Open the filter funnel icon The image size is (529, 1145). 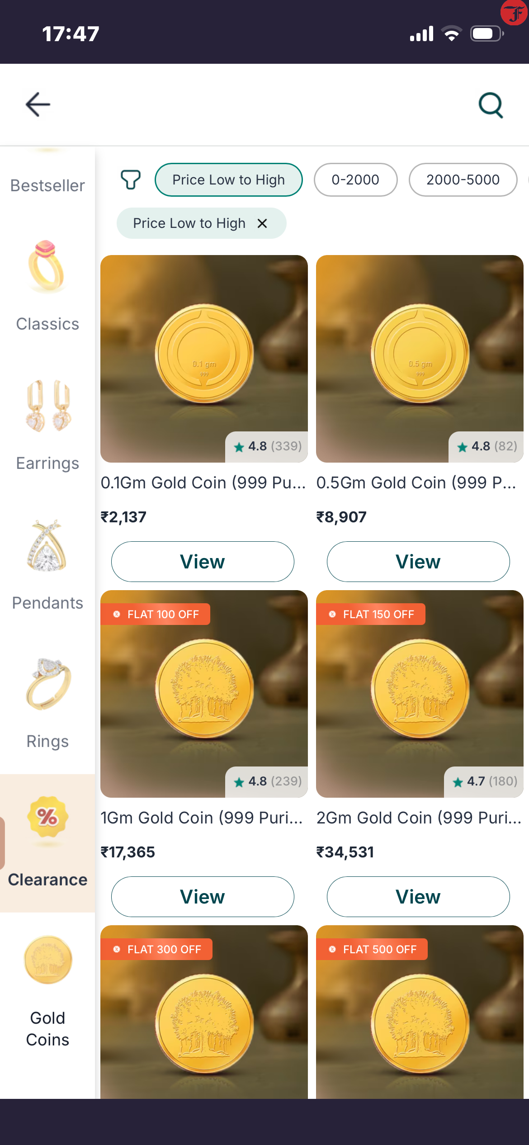click(x=131, y=180)
